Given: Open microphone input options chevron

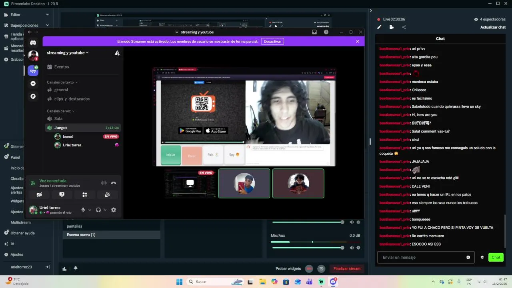Looking at the screenshot, I should pos(90,210).
